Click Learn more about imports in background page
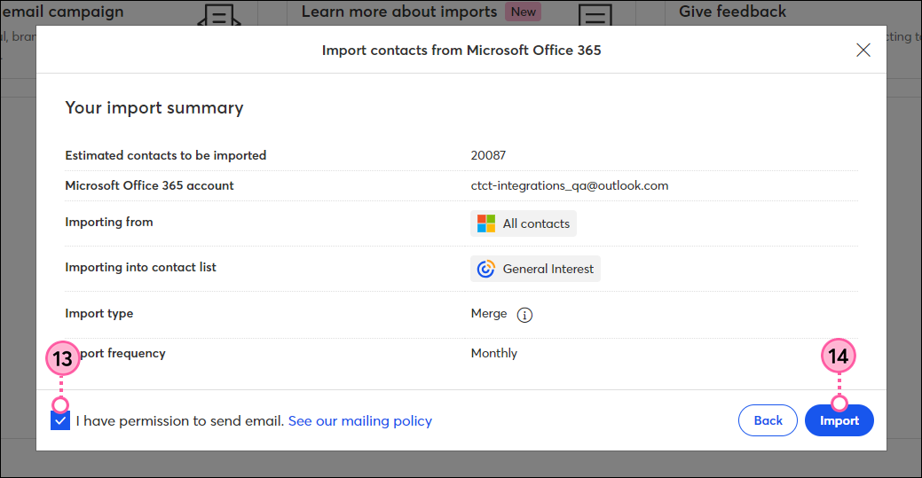The width and height of the screenshot is (922, 478). [399, 12]
